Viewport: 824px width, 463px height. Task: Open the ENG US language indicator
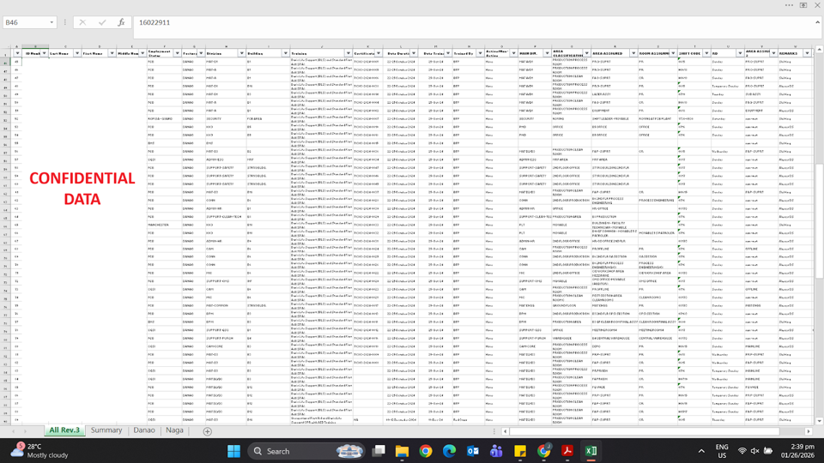722,451
